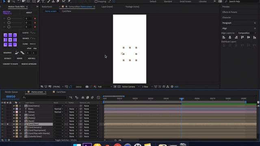Click the center anchor point square in Motion Tools
260x146 pixels.
(x=10, y=40)
